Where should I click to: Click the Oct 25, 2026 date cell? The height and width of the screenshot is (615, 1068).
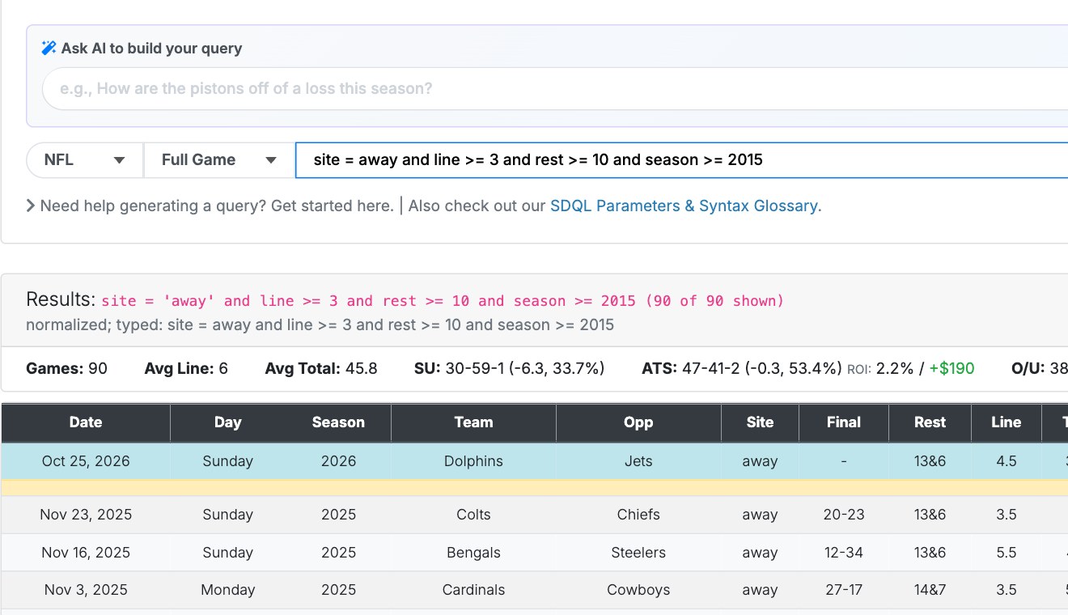tap(86, 461)
